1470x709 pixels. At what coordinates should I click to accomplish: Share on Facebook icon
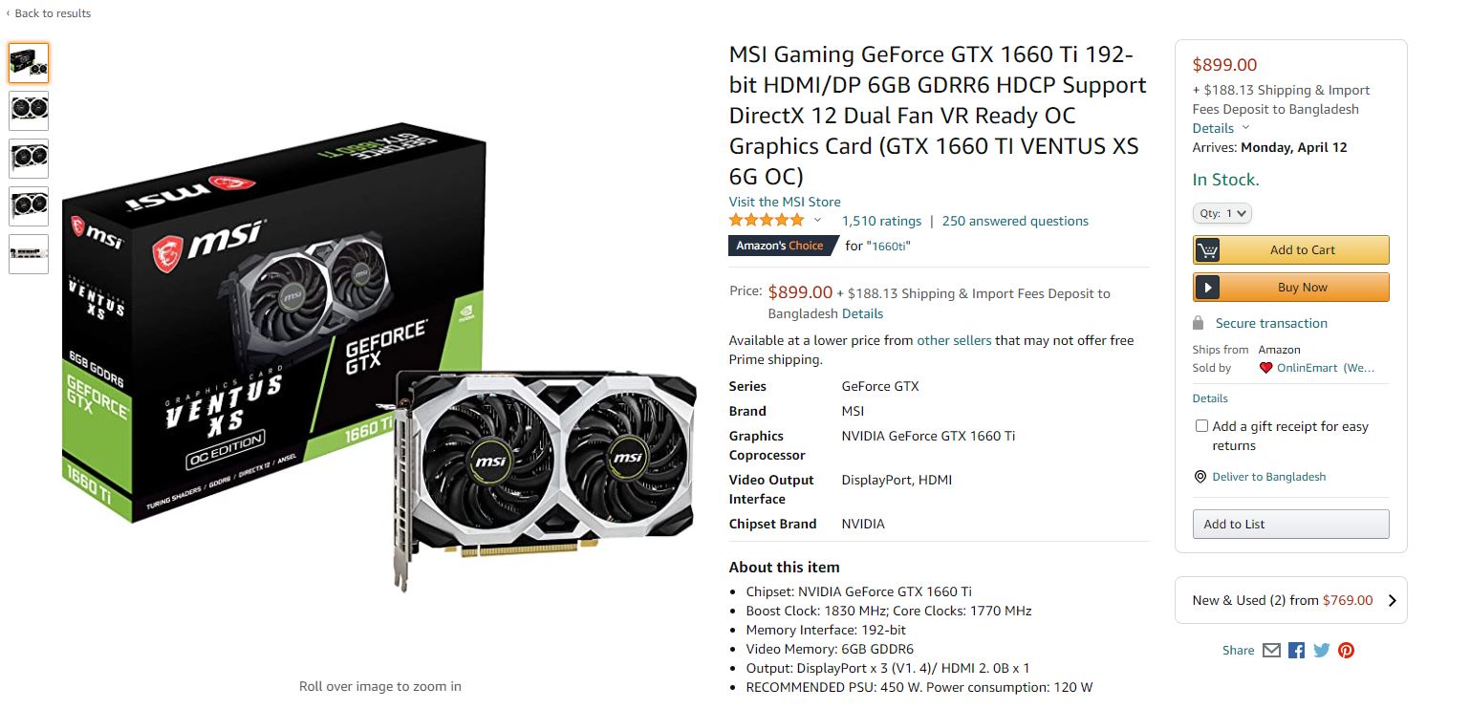tap(1296, 651)
